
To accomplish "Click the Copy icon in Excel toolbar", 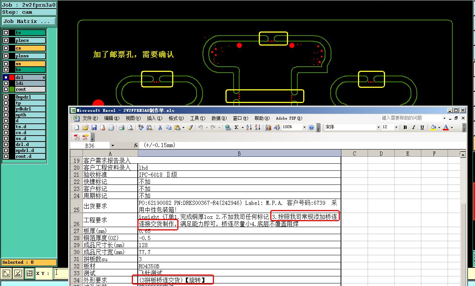I will 168,127.
